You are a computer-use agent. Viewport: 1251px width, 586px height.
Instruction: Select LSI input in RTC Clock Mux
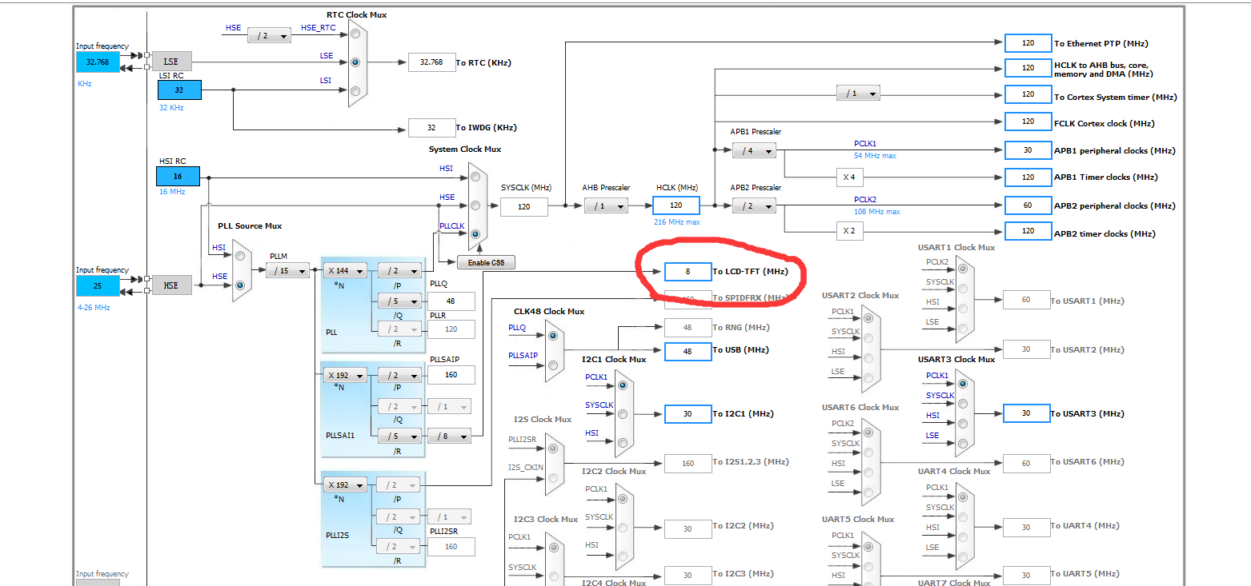[x=355, y=90]
